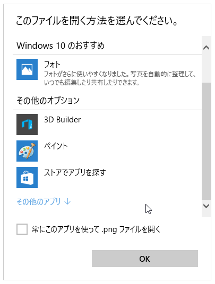Select the フォト app icon
The image size is (215, 284).
[x=27, y=69]
